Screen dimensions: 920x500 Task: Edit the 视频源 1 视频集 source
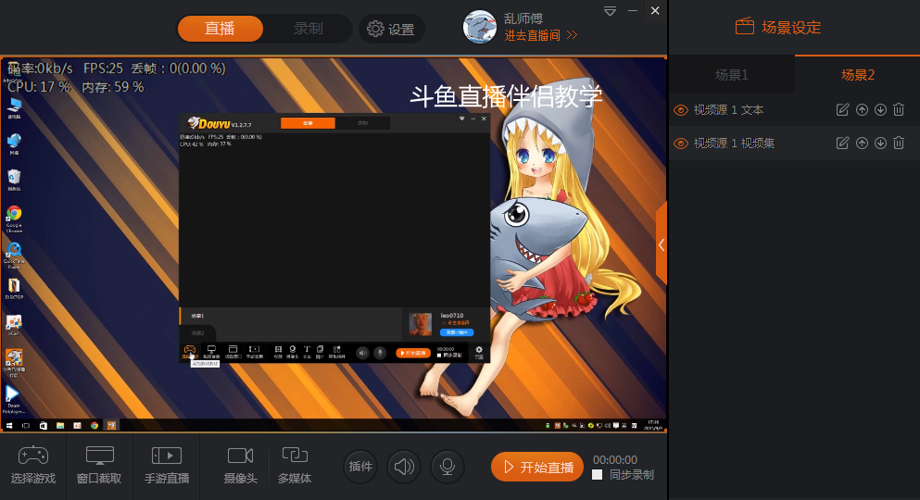tap(842, 143)
